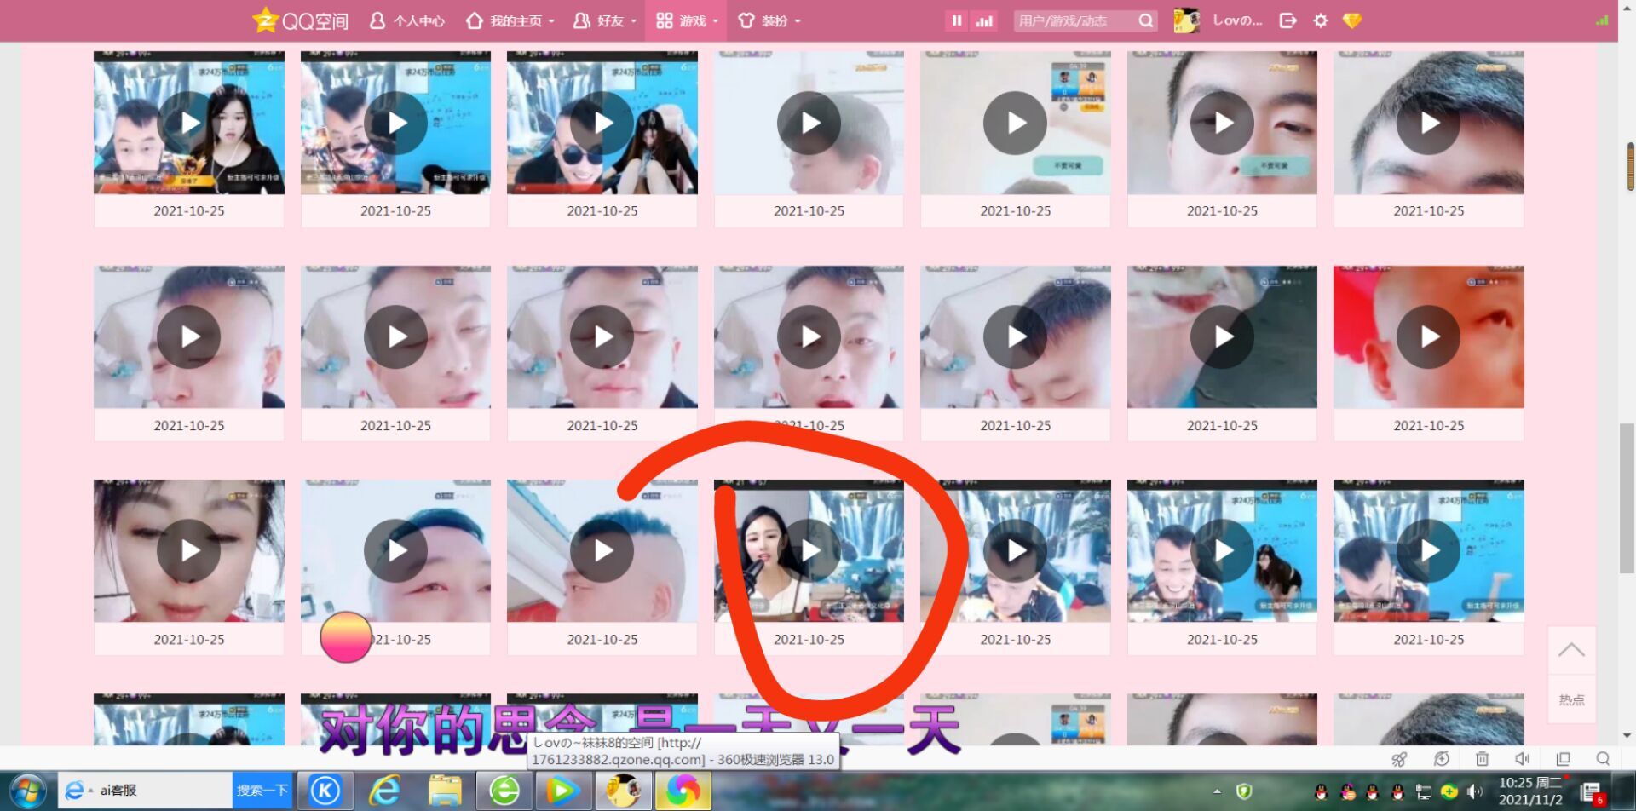Expand the 好友 dropdown arrow
This screenshot has width=1636, height=811.
click(x=634, y=21)
